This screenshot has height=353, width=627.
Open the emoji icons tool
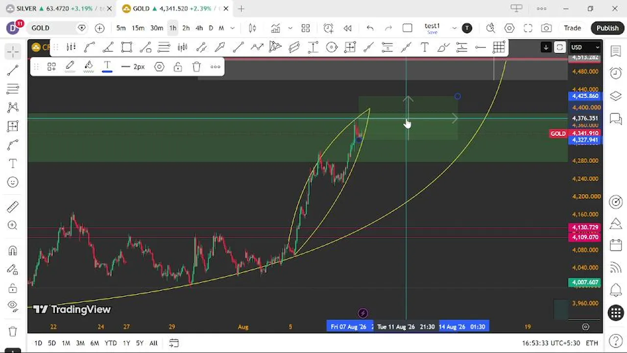[x=13, y=182]
